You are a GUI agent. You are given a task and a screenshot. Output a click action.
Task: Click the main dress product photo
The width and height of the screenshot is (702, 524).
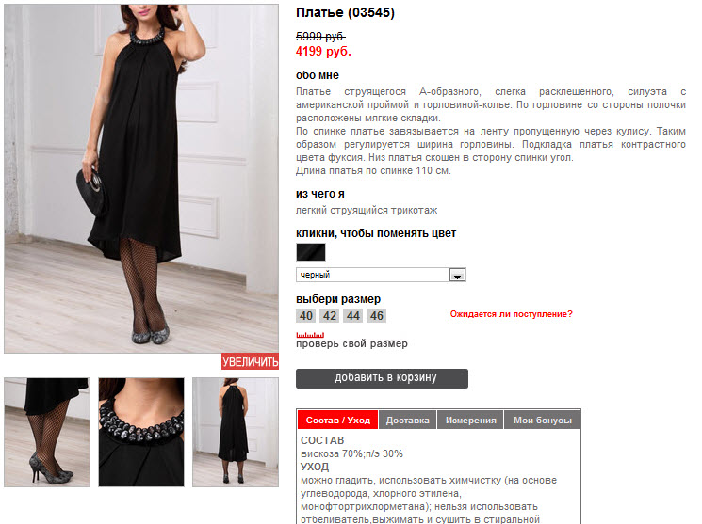141,179
